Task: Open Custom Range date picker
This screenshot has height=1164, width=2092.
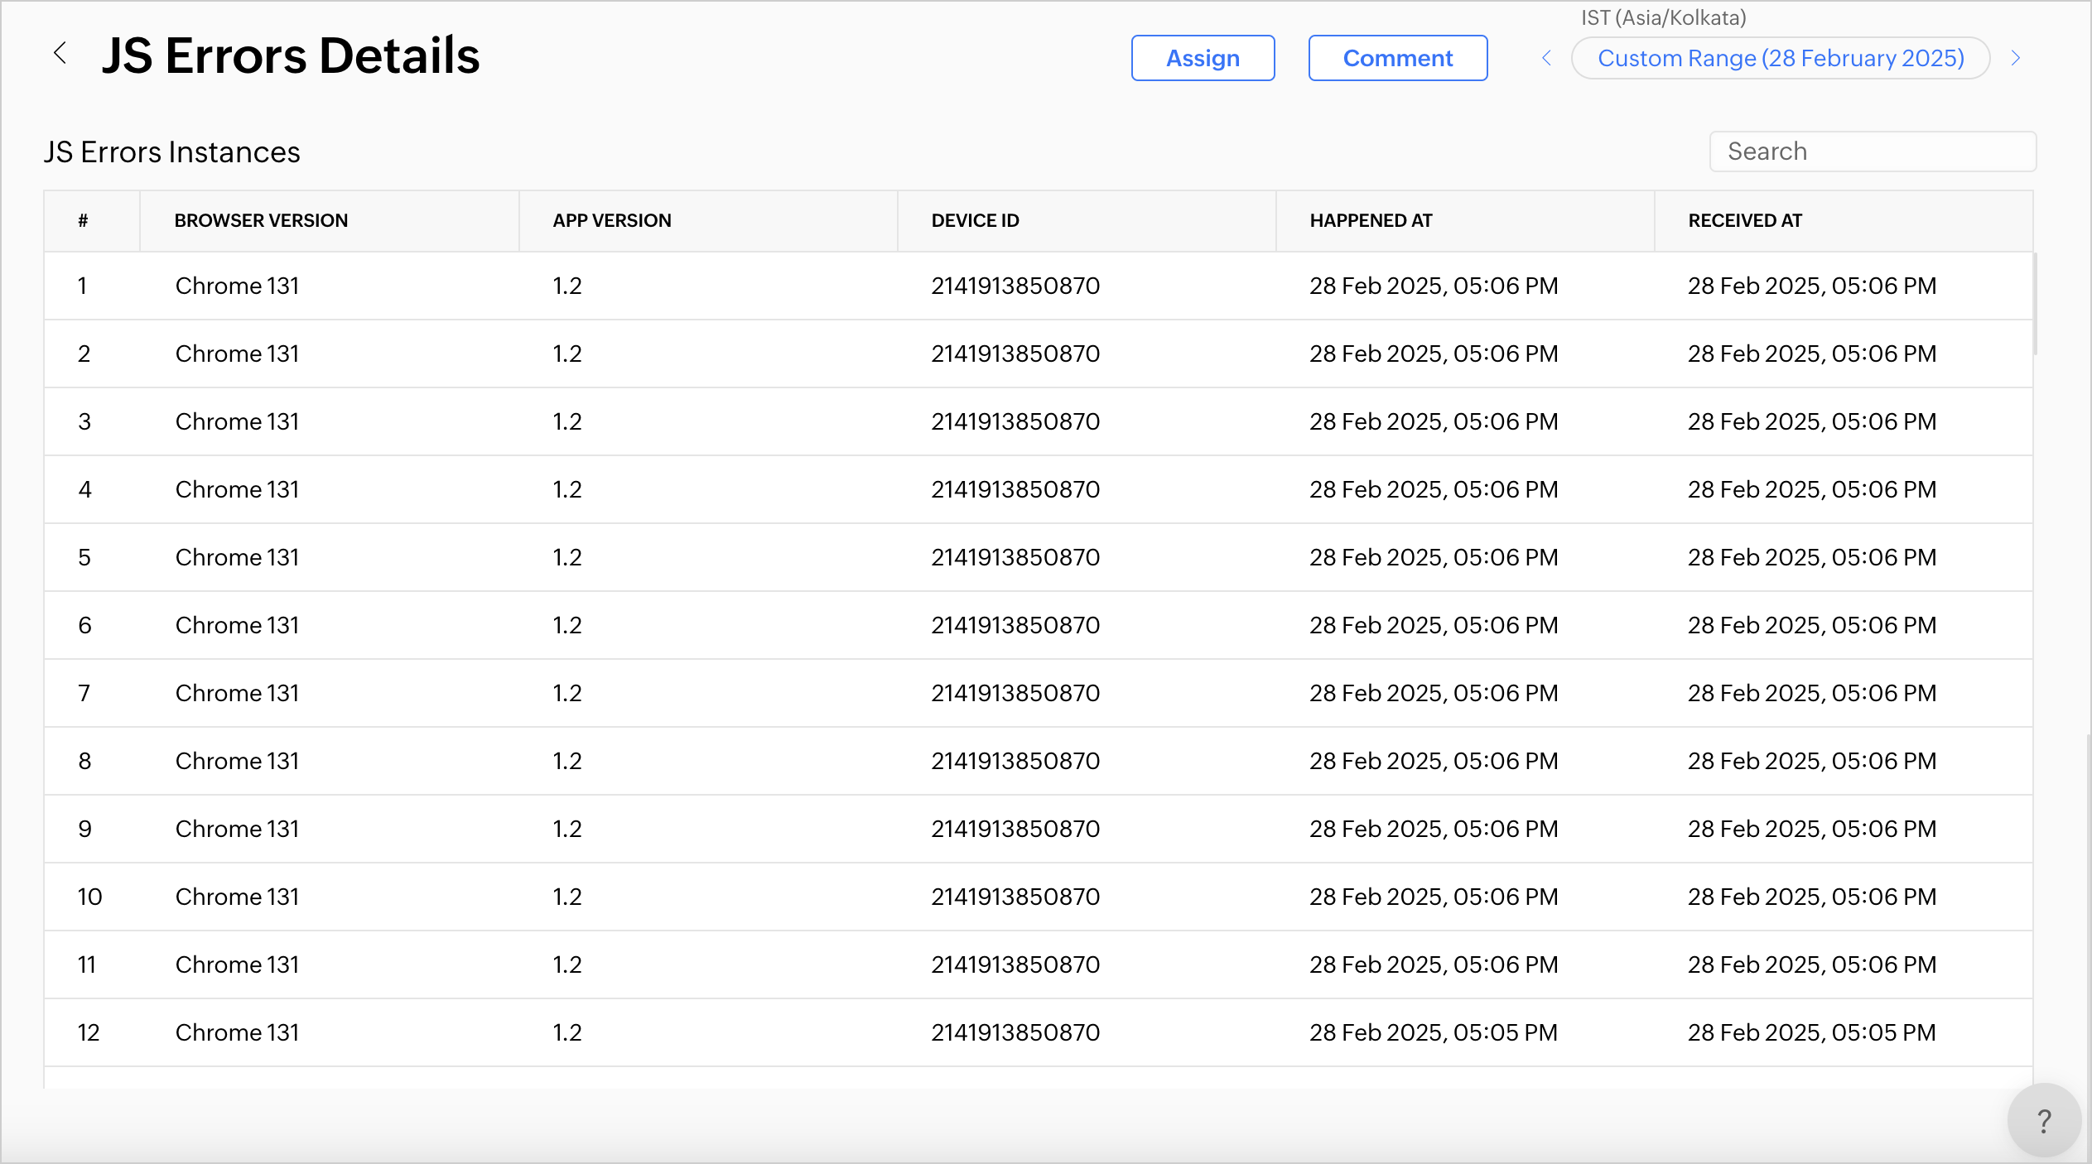Action: point(1781,58)
